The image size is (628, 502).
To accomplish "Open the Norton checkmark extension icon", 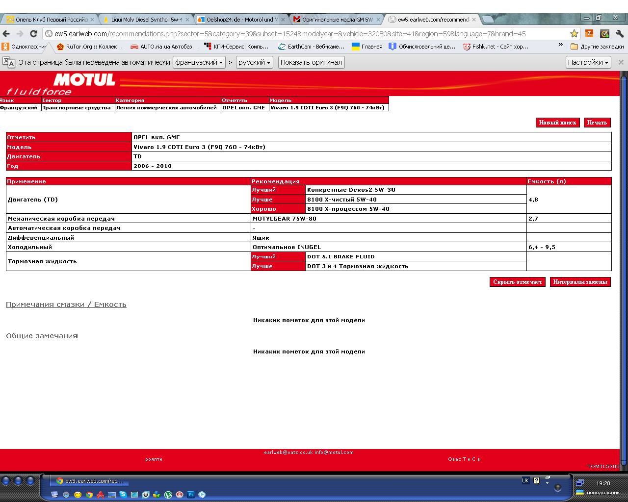I will tap(604, 34).
